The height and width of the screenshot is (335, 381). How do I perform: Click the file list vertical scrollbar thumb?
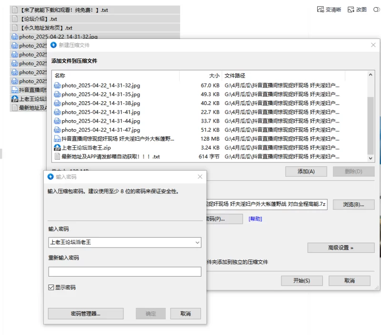pyautogui.click(x=371, y=125)
